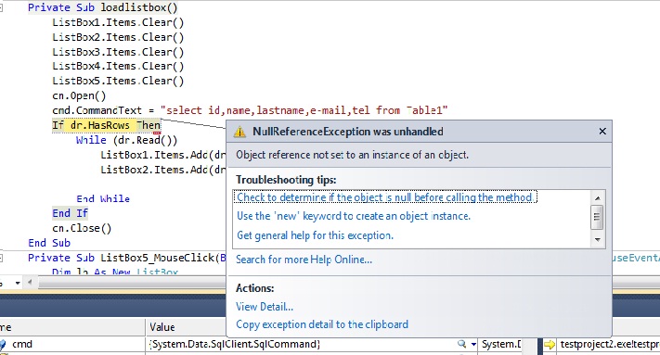Open 'Get general help for this exception' link
This screenshot has width=660, height=355.
[x=315, y=235]
